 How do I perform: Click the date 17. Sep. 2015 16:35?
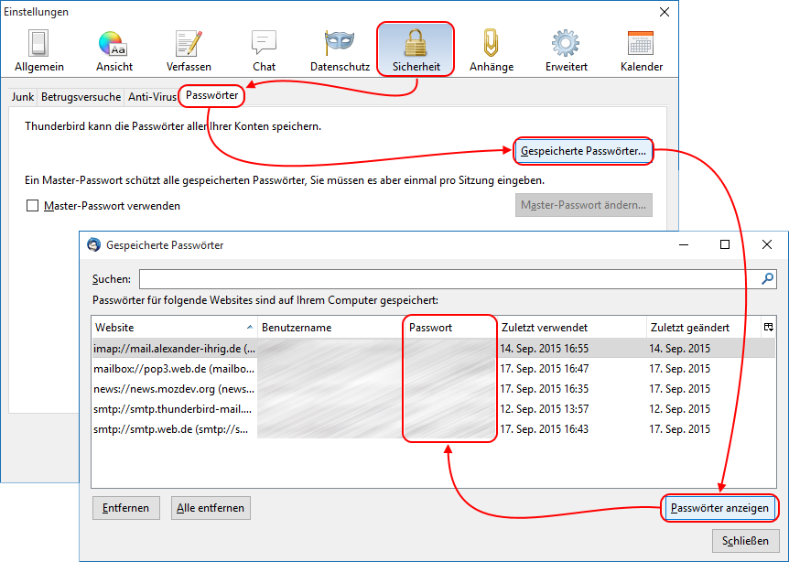545,388
